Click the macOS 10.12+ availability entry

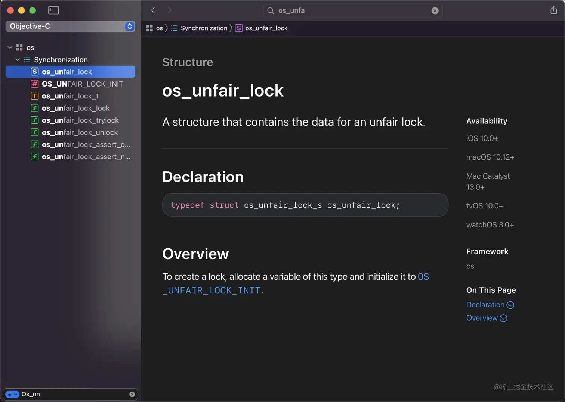tap(490, 157)
